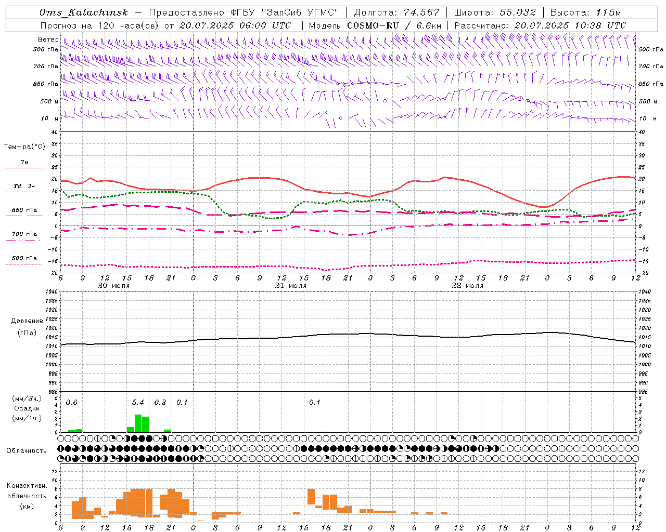Click the (гПа) unit label under Давление
This screenshot has height=532, width=666.
27,332
